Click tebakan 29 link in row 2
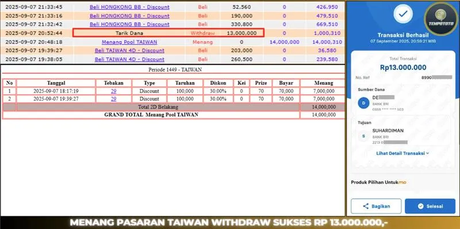The width and height of the screenshot is (460, 229). 113,99
